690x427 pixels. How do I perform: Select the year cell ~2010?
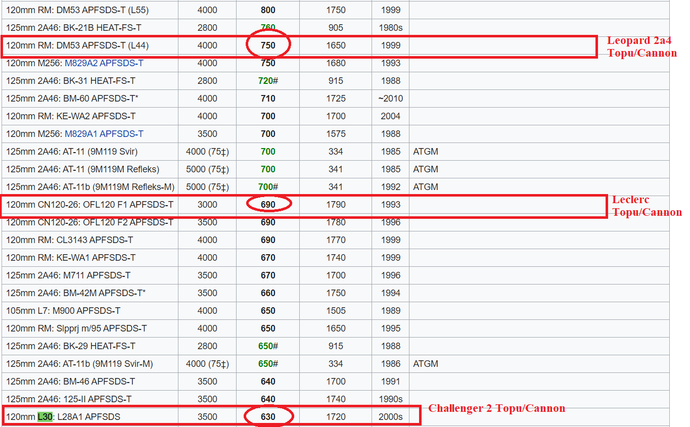point(390,99)
